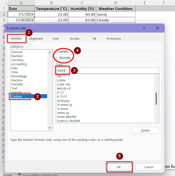Click the Weather Condition header cell

(116, 9)
